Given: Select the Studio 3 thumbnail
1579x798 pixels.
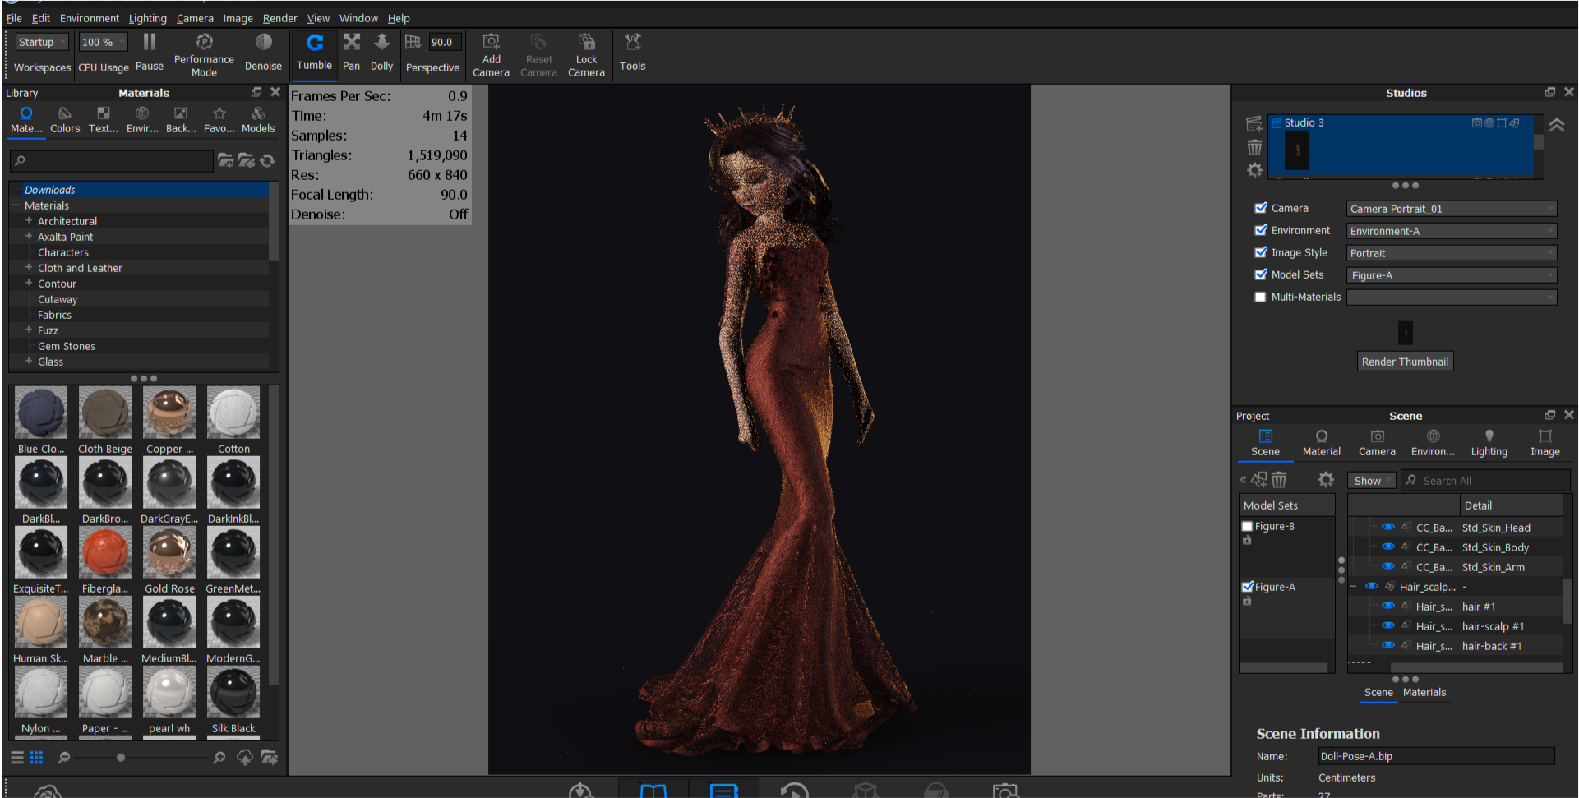Looking at the screenshot, I should click(x=1297, y=150).
